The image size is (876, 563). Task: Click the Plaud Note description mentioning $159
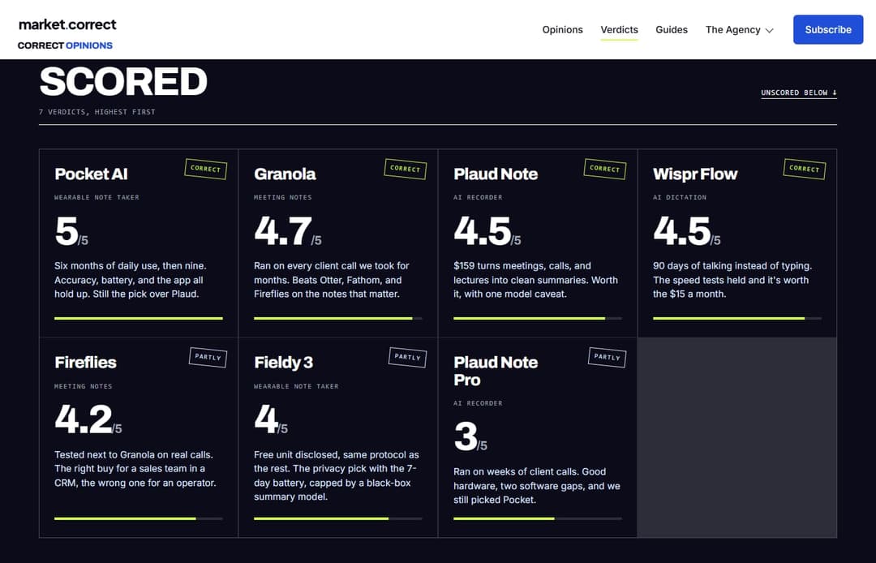[x=536, y=280]
